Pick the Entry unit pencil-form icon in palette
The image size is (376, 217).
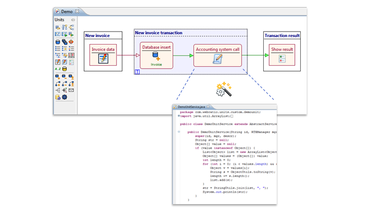pos(58,62)
